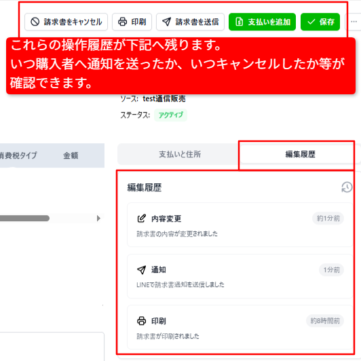Click the paper plane icon on 請求書を送信
361x361 pixels.
167,22
